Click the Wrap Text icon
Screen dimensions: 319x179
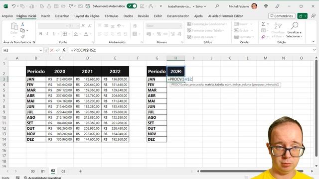click(135, 26)
